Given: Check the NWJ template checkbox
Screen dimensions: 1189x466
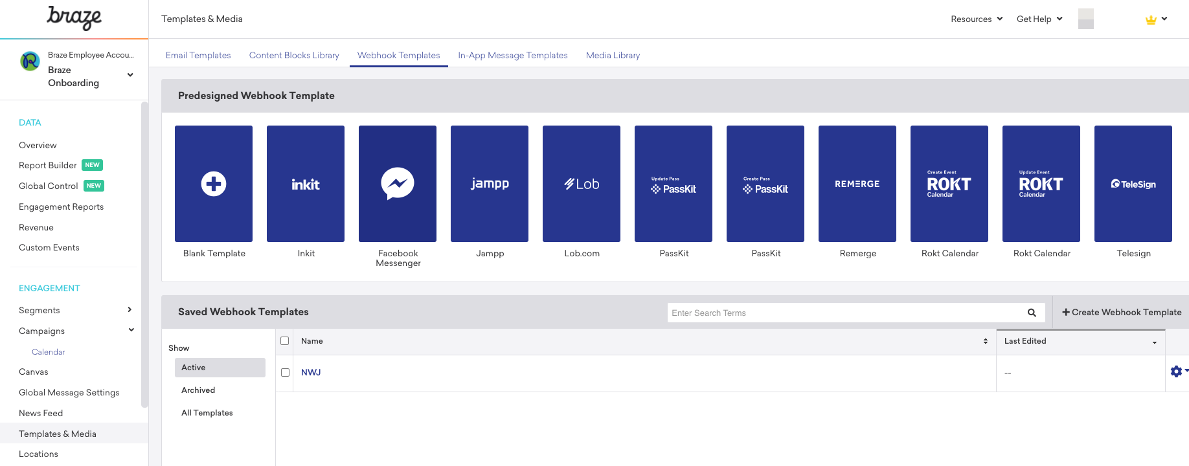Looking at the screenshot, I should (x=285, y=372).
